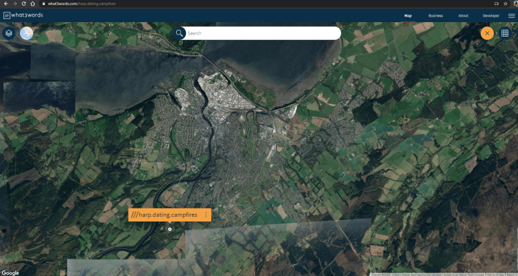Open the Developer page link
This screenshot has width=518, height=276.
click(490, 15)
